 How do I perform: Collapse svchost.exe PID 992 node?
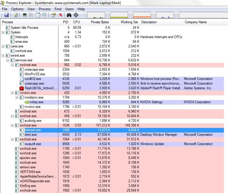click(12, 65)
